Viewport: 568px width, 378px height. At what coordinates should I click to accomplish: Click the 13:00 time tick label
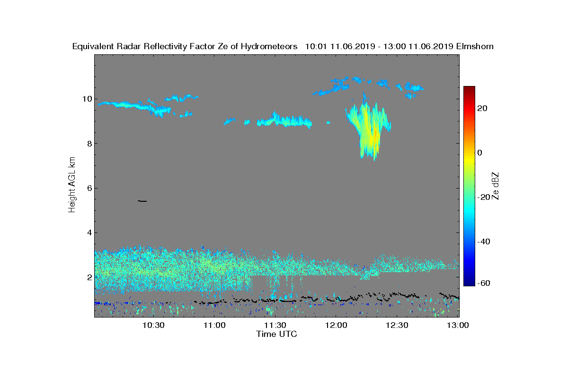pos(458,325)
